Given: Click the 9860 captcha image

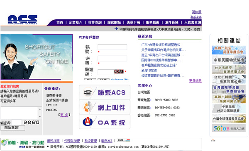Looking at the screenshot, I should 32,123.
